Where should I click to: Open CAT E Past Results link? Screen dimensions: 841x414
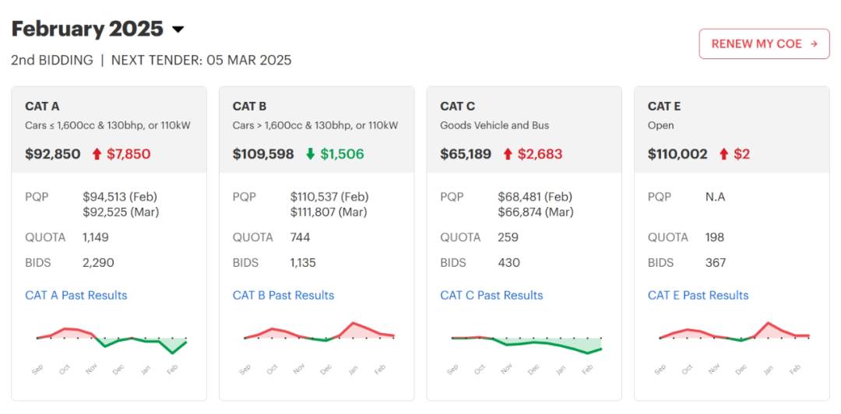click(698, 295)
